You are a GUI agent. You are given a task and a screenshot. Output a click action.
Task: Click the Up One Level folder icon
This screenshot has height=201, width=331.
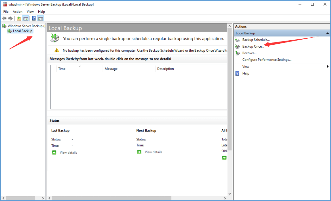[x=19, y=18]
